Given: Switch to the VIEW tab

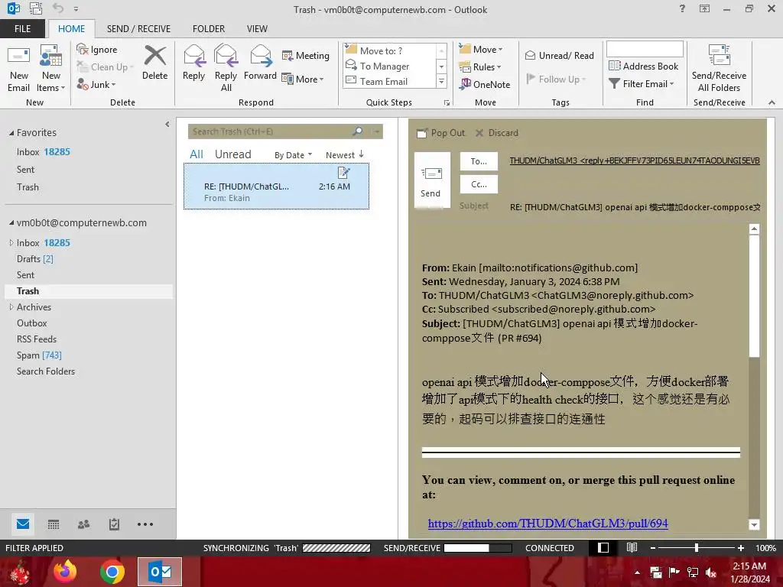Looking at the screenshot, I should (x=257, y=29).
